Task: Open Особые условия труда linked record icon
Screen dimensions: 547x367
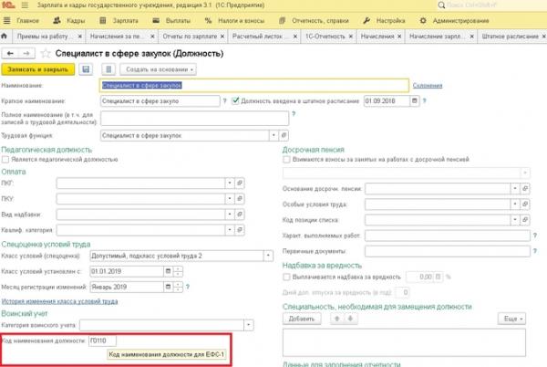Action: (525, 204)
